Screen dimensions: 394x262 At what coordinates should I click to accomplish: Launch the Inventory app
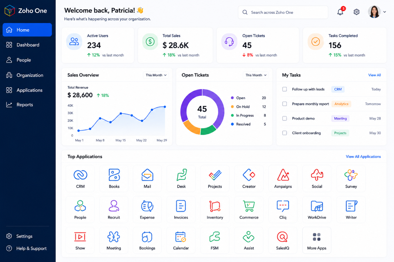(x=215, y=209)
